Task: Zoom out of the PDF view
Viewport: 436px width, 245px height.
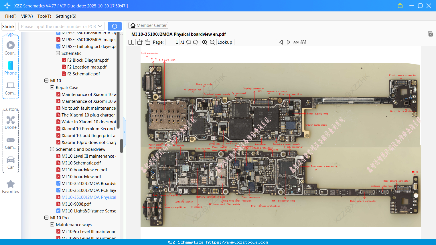Action: (212, 42)
